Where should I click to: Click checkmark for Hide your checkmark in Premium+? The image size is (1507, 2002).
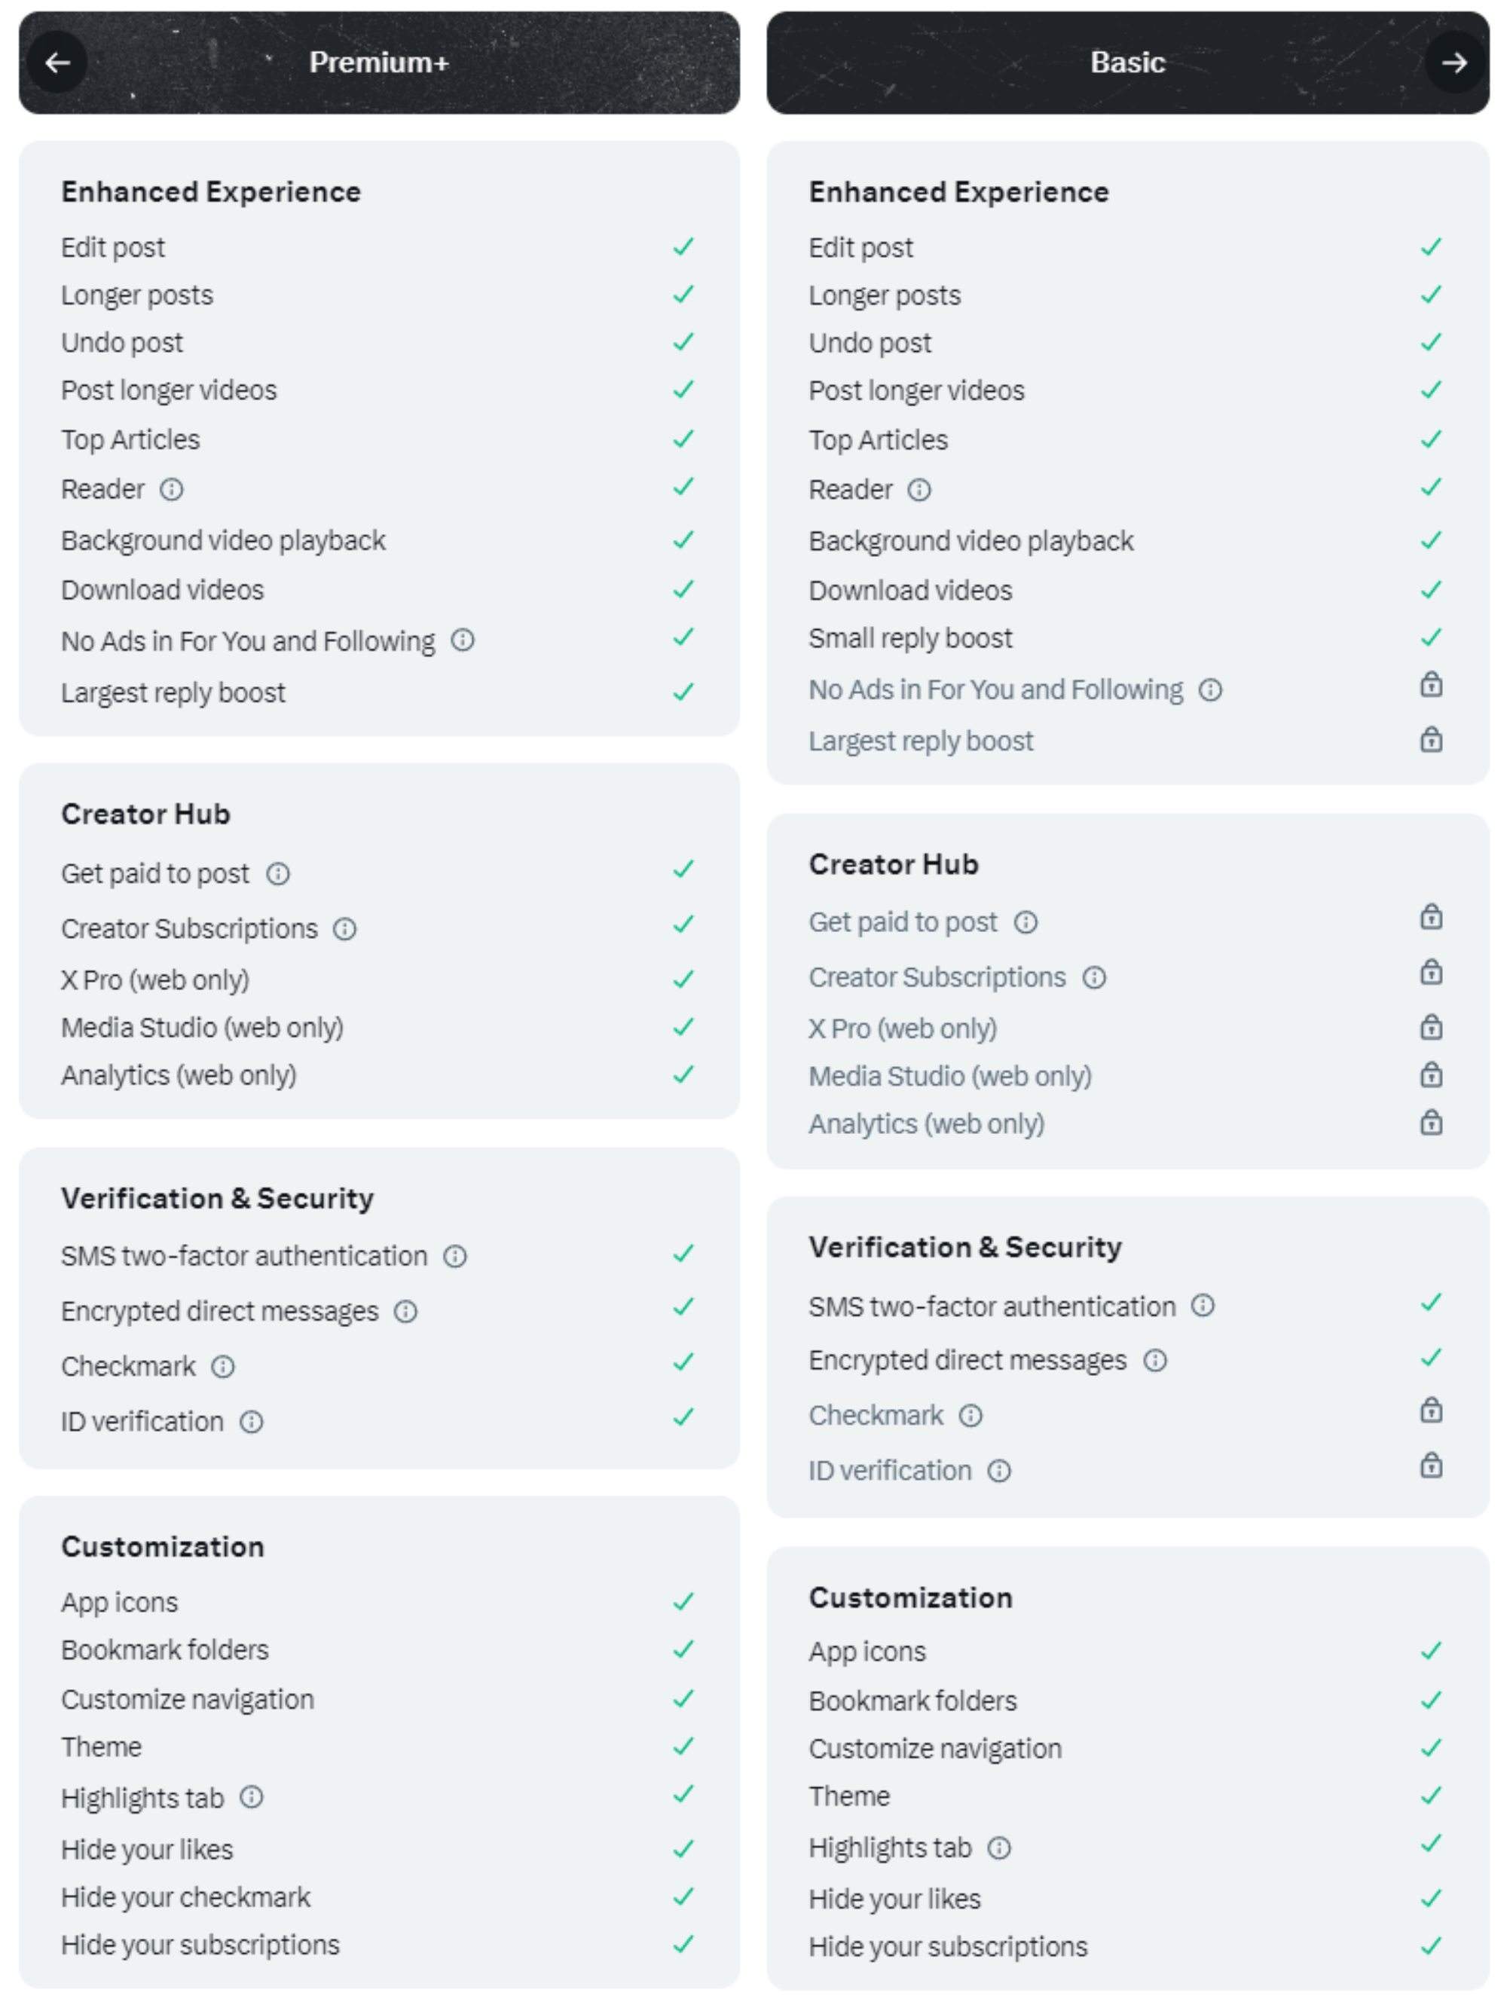pyautogui.click(x=683, y=1897)
